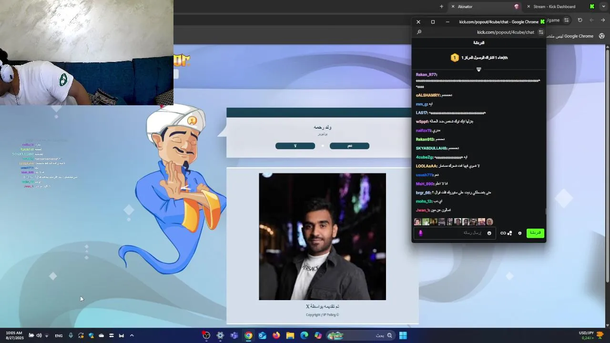Switch input language via ENG indicator
610x343 pixels.
[x=59, y=335]
